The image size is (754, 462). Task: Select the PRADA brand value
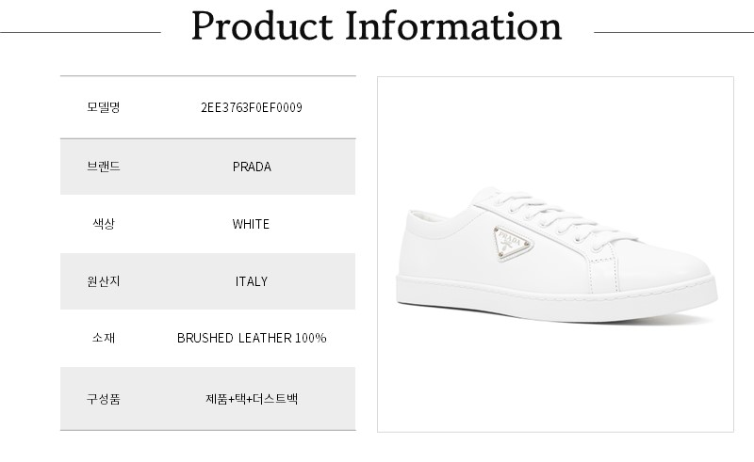252,167
